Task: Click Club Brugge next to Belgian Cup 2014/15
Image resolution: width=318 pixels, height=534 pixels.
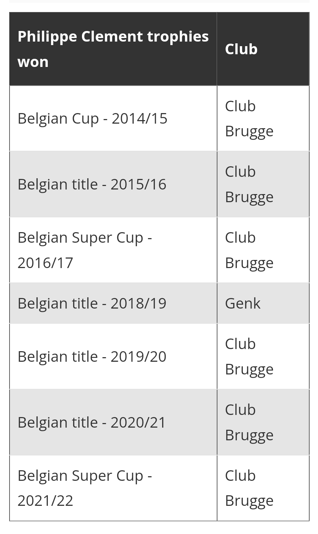Action: click(263, 118)
